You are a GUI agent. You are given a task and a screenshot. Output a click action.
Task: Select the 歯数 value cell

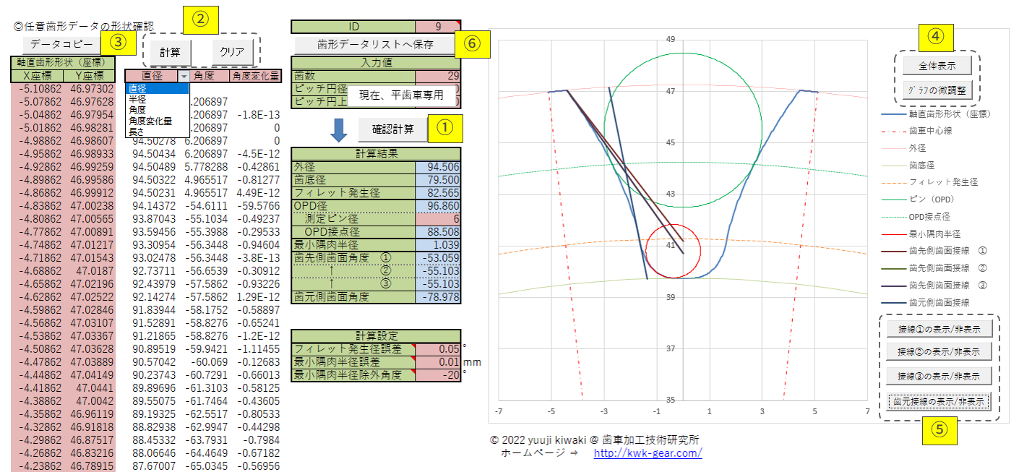(438, 76)
